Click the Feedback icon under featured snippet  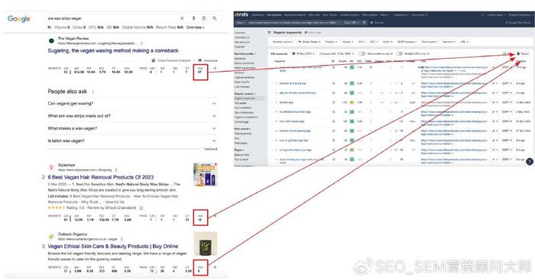coord(200,60)
